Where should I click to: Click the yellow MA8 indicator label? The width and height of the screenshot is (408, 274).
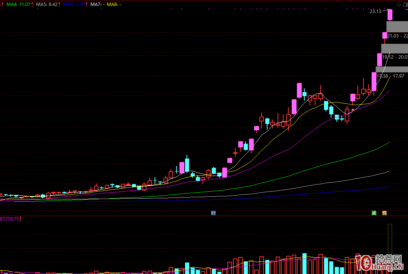[x=114, y=4]
